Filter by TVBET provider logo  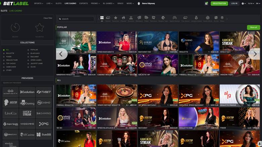click(x=44, y=92)
